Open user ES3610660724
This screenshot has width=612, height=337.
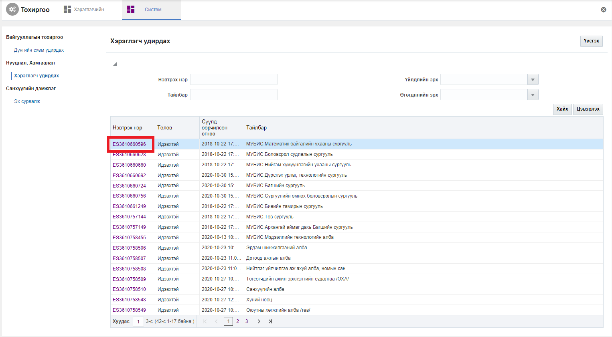[x=129, y=186]
